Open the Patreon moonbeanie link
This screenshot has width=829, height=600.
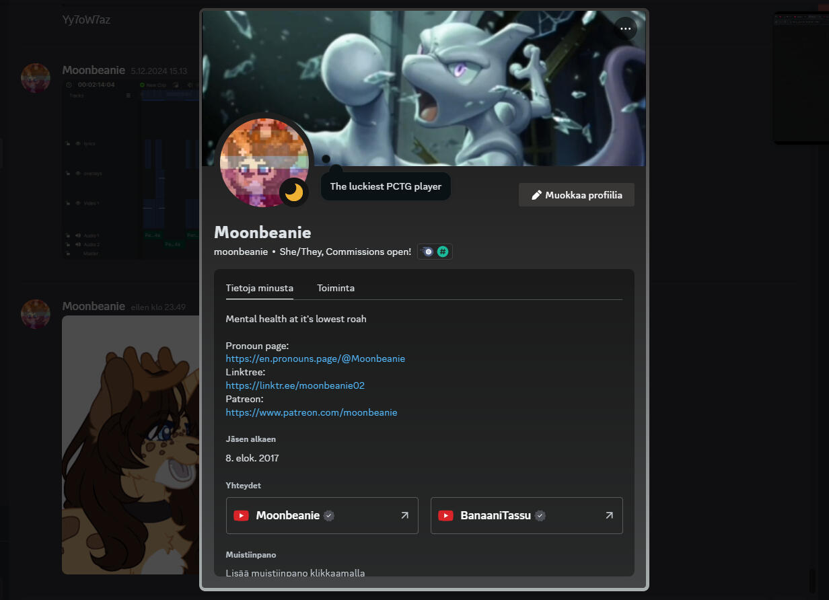pos(311,412)
